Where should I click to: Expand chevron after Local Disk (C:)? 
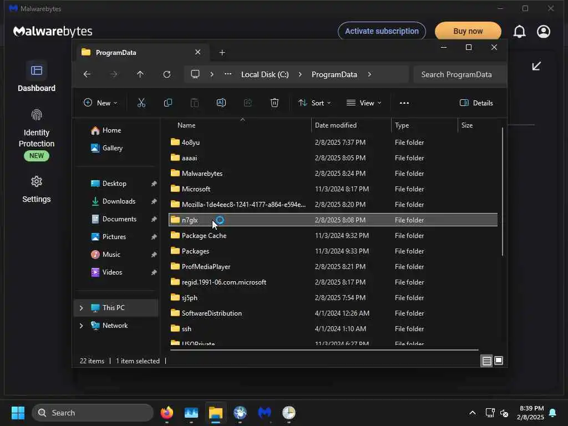(x=300, y=74)
